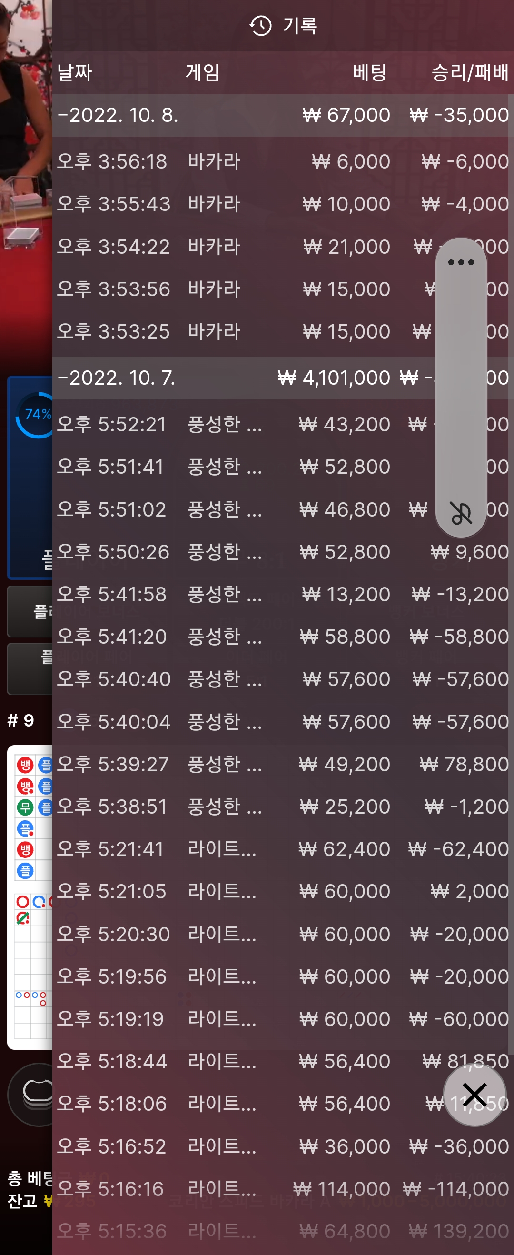Select the 승리/패배 column header

tap(469, 73)
